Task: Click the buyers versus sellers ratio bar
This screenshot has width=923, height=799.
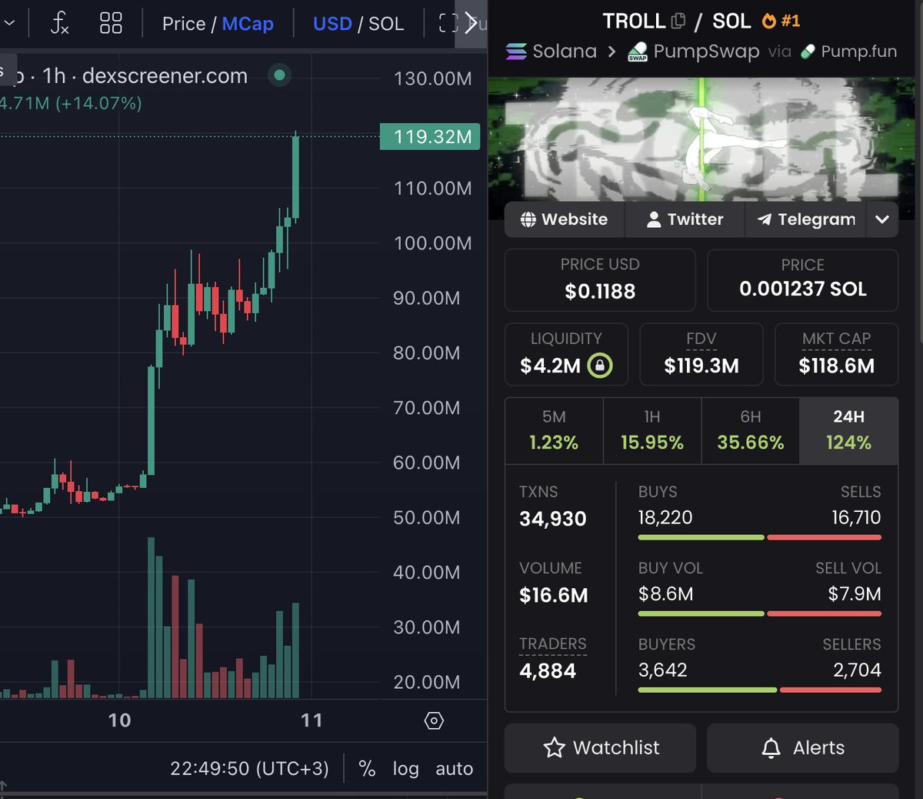Action: [760, 690]
